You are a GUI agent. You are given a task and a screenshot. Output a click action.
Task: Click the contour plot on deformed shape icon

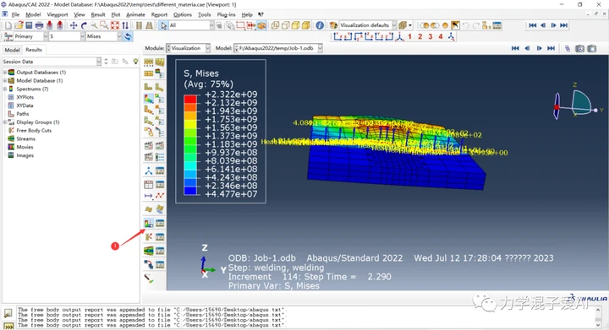click(149, 99)
